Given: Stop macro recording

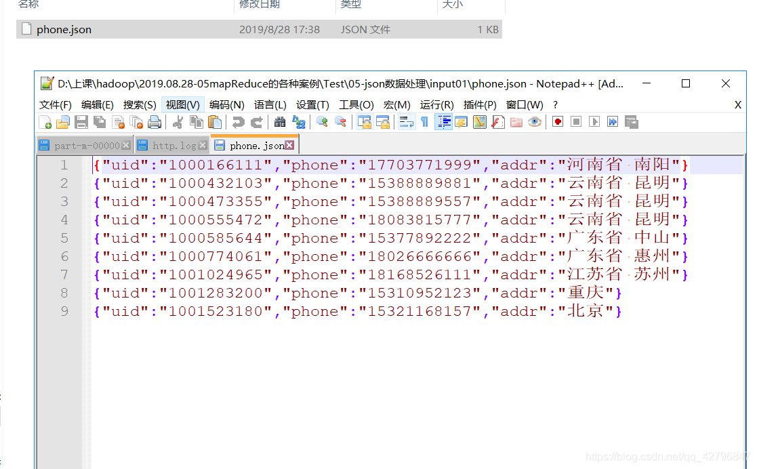Looking at the screenshot, I should pyautogui.click(x=576, y=122).
